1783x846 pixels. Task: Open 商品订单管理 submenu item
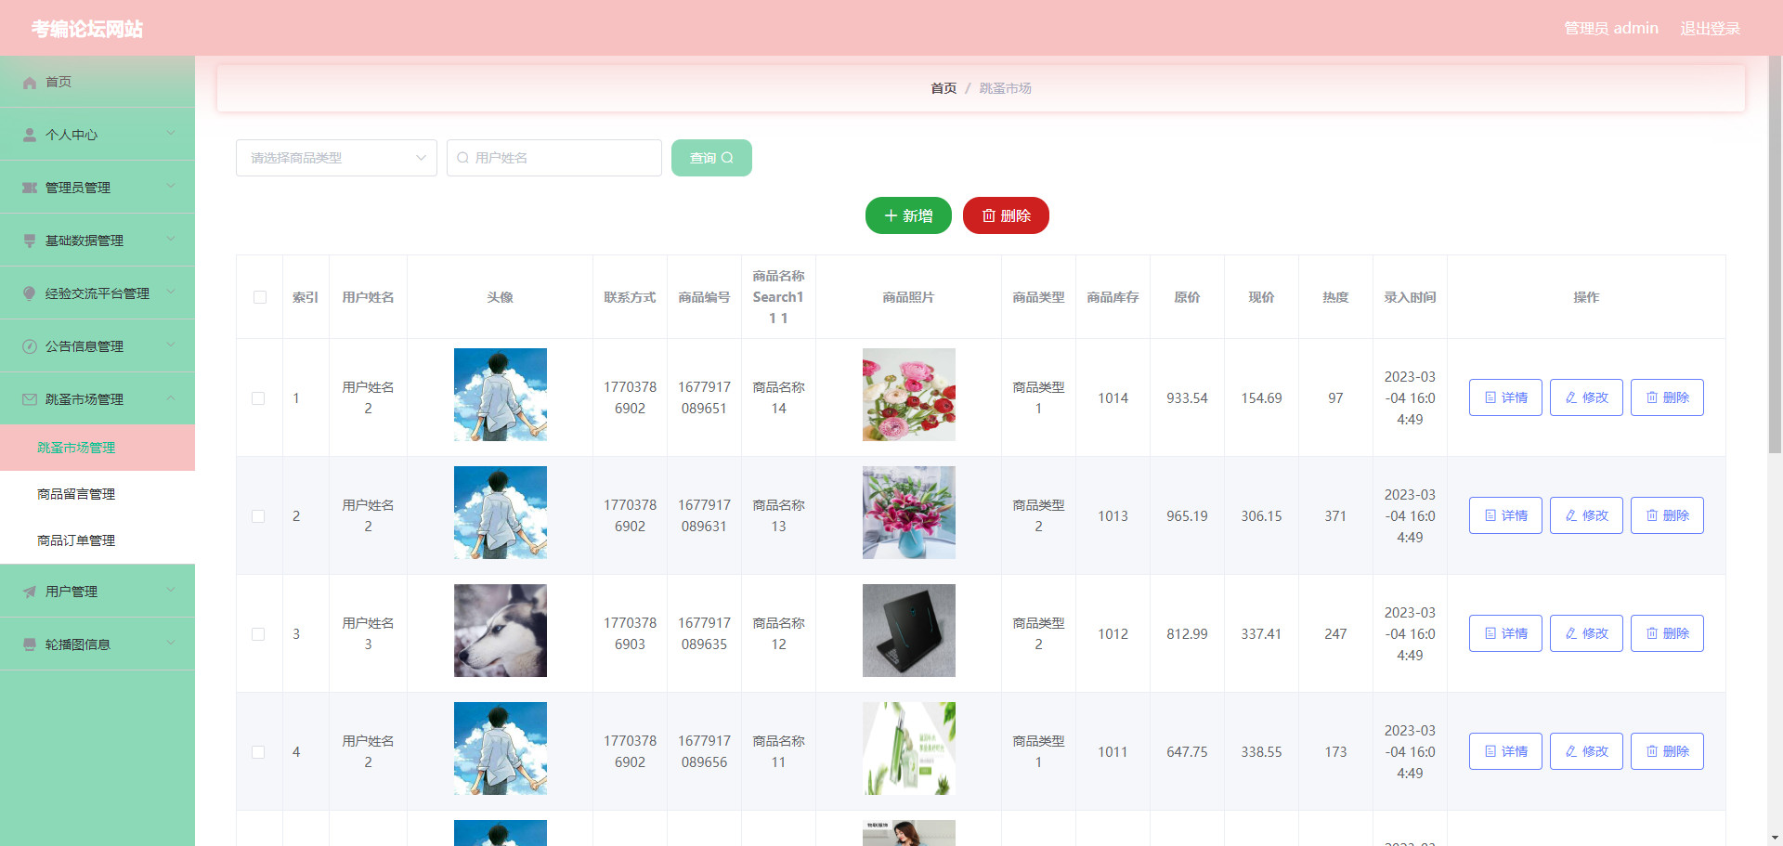[76, 540]
